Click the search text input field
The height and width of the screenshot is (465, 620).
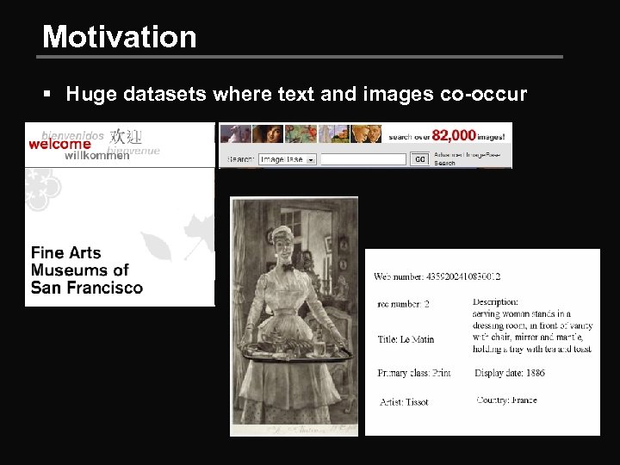pos(363,159)
